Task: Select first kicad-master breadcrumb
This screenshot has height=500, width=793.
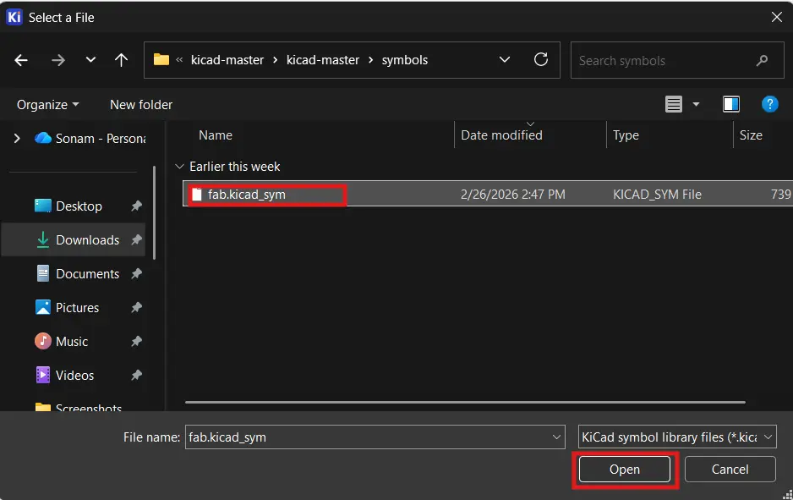Action: click(227, 60)
